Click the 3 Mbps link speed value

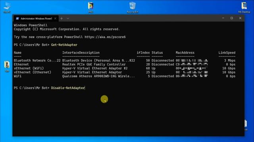(x=230, y=60)
